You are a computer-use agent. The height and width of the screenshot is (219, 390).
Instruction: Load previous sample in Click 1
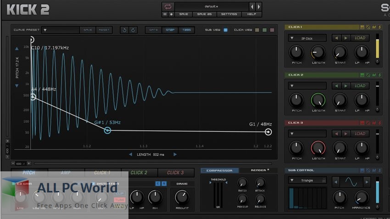click(x=336, y=38)
